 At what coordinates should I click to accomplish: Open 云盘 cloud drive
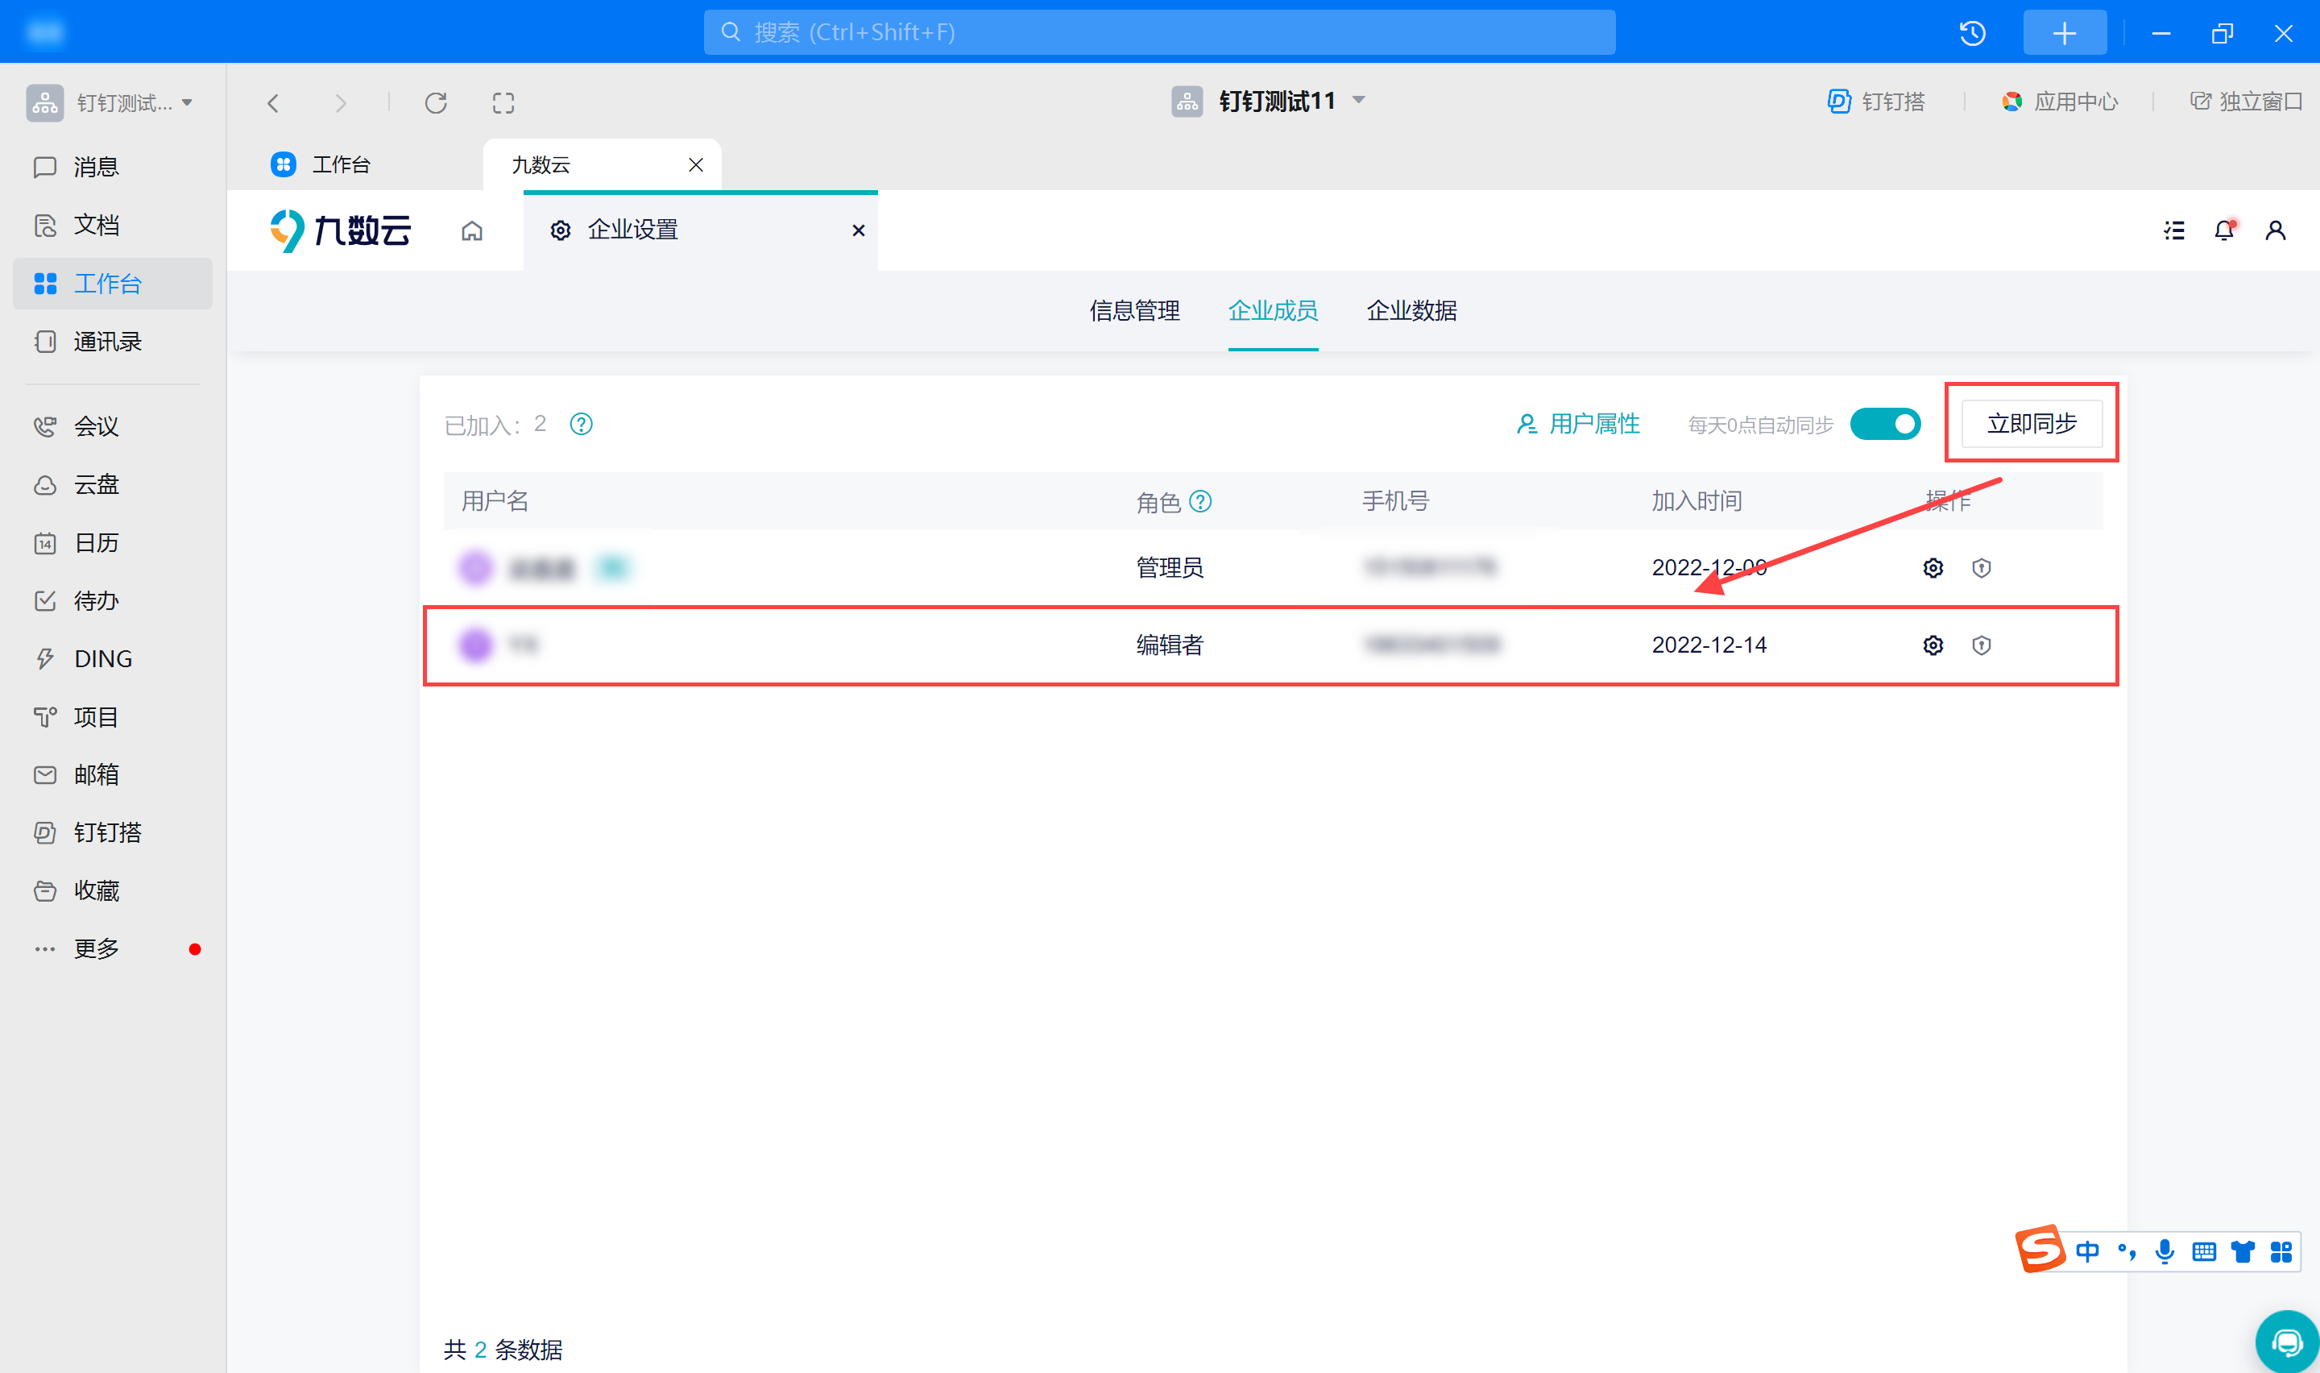95,485
